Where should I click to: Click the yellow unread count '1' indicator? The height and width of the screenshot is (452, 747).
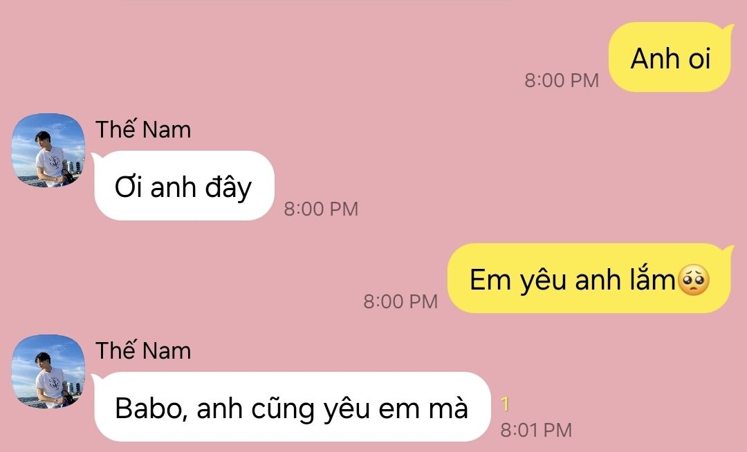point(505,404)
